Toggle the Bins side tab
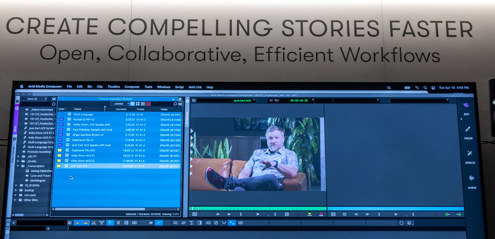495x239 pixels. click(x=15, y=119)
